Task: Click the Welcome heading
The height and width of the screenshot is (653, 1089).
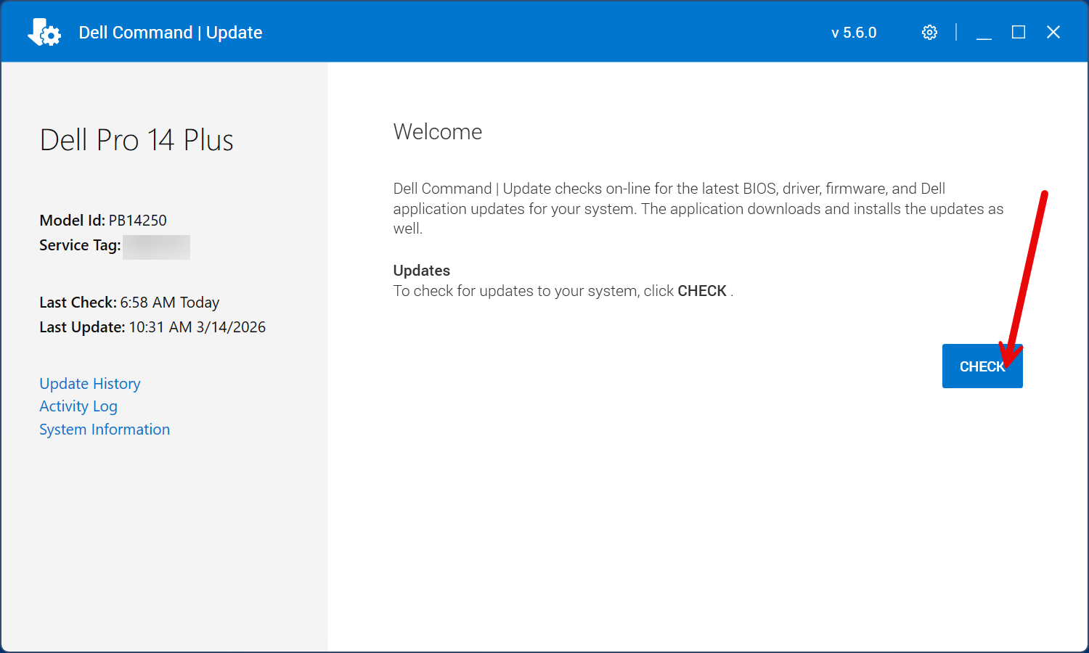Action: 438,132
